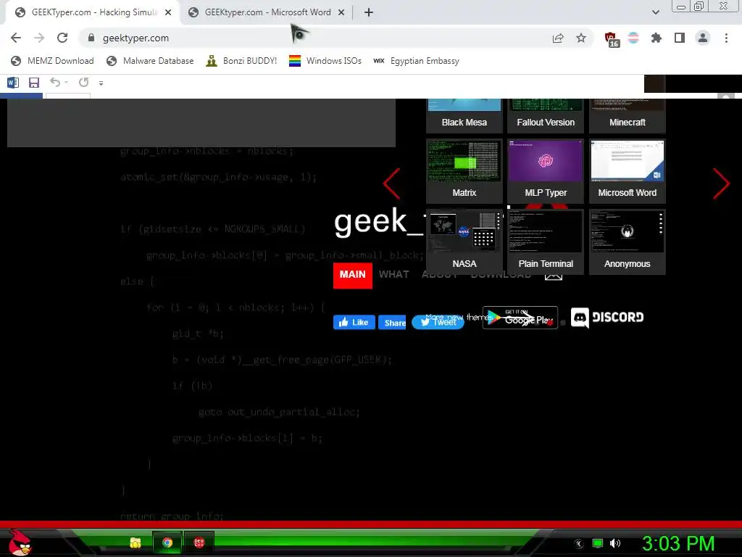The image size is (742, 557).
Task: Click the Twitter Tweet button
Action: point(438,322)
